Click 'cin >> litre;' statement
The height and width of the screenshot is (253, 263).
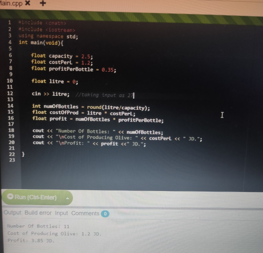(x=51, y=94)
